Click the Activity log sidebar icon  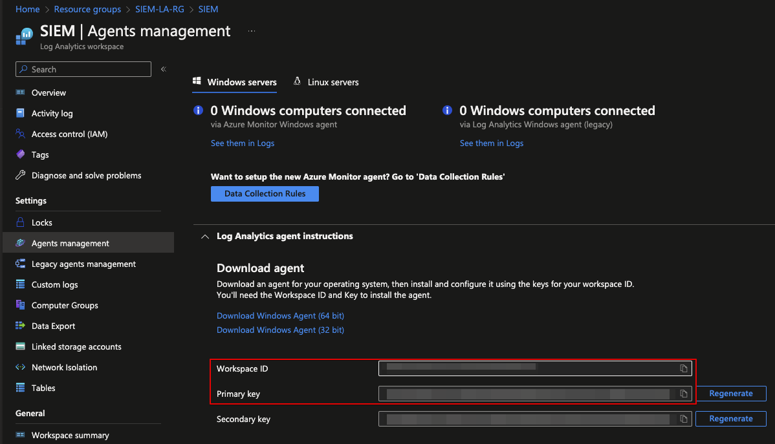[x=20, y=113]
